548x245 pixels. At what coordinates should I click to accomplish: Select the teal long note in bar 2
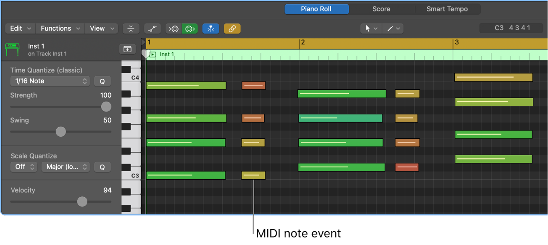(x=341, y=118)
